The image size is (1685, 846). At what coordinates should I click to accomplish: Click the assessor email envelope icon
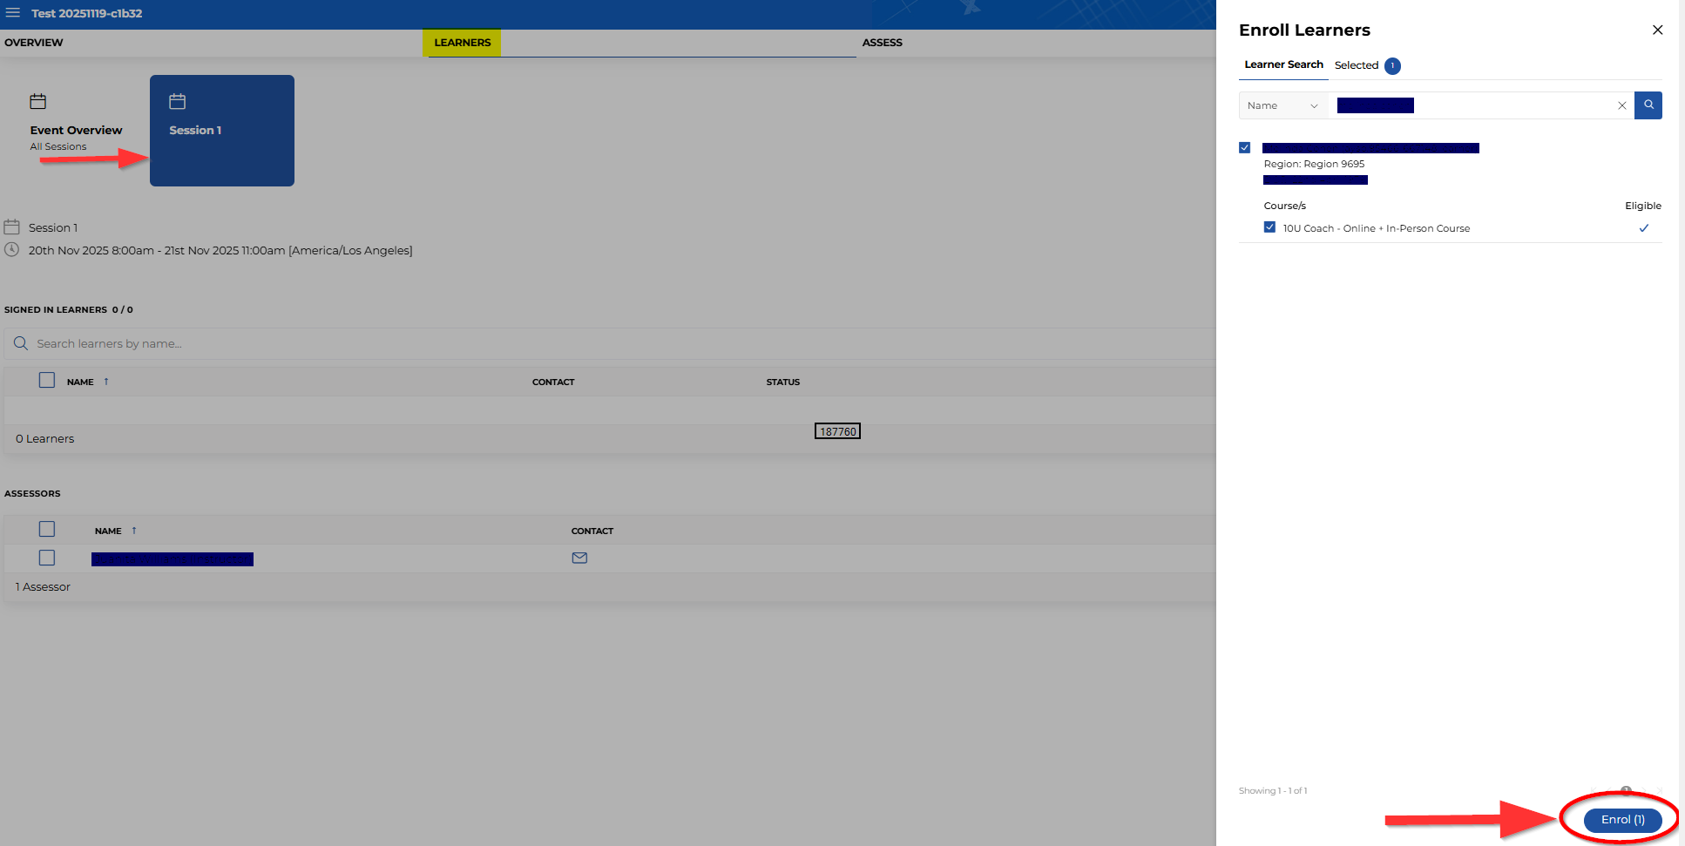579,558
